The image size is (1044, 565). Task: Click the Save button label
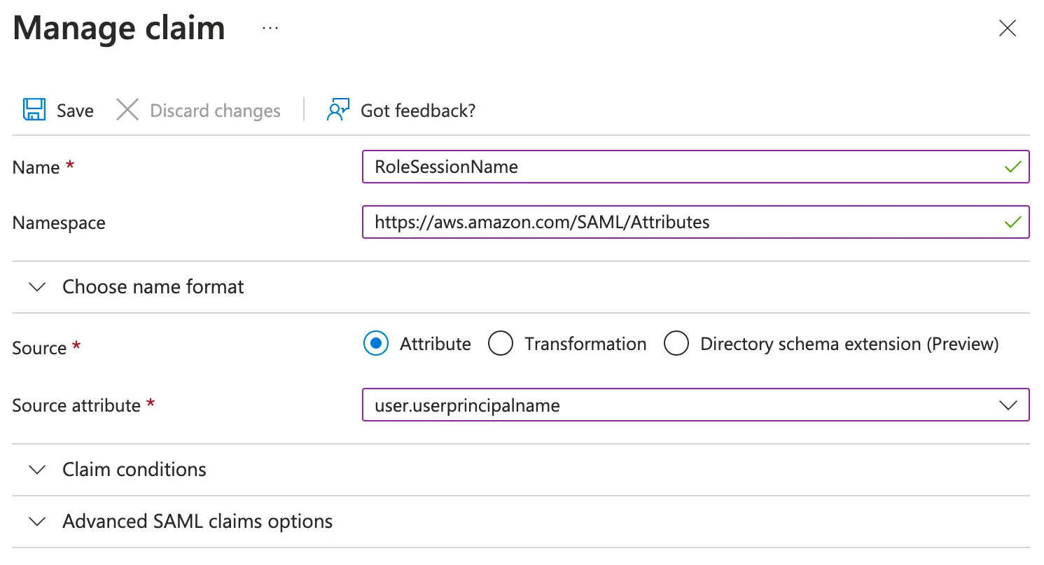pyautogui.click(x=75, y=111)
